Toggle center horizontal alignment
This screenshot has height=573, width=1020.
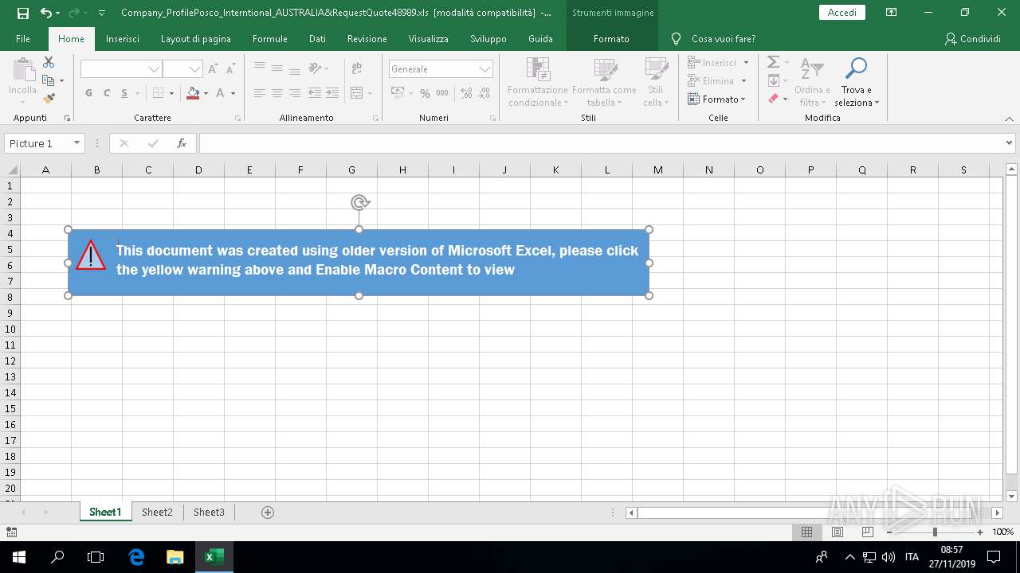[277, 93]
